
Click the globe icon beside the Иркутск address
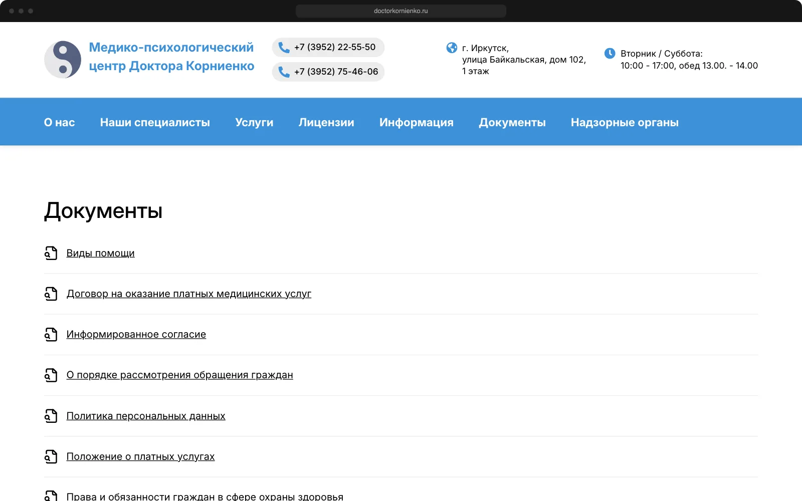452,48
